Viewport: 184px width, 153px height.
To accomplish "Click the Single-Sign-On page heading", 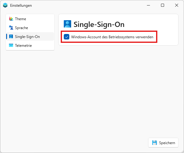I will 99,24.
